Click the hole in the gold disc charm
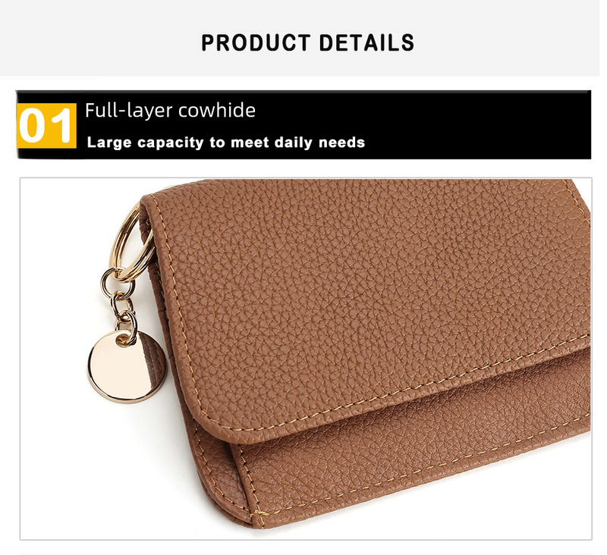 pyautogui.click(x=124, y=340)
